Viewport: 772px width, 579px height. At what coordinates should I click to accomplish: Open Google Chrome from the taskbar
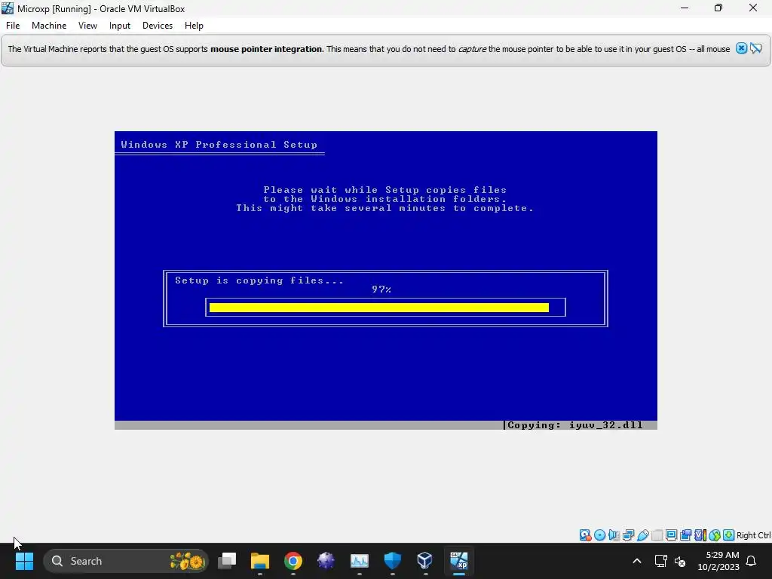[293, 561]
